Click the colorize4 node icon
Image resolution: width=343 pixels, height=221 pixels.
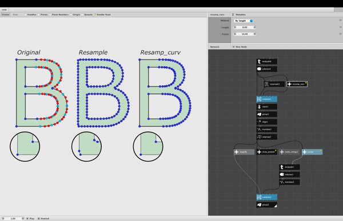click(259, 69)
